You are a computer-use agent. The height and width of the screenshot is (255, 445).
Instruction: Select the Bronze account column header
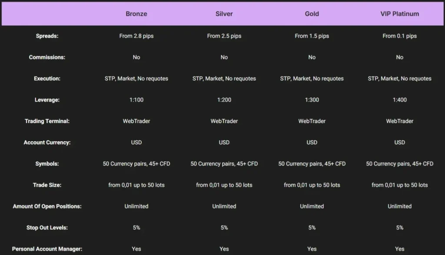(x=136, y=14)
